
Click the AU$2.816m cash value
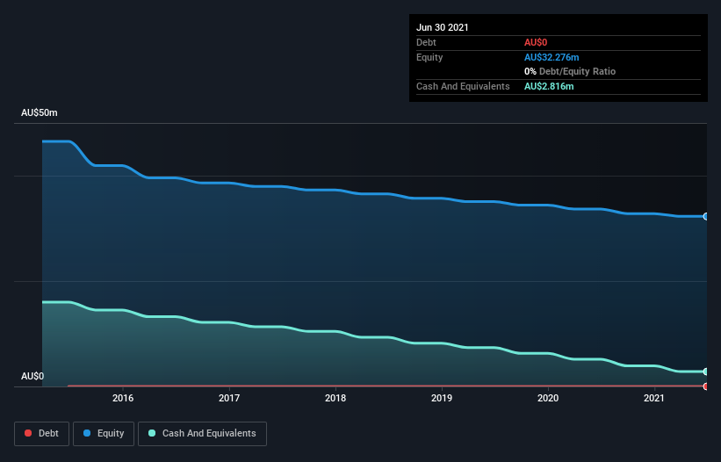549,86
